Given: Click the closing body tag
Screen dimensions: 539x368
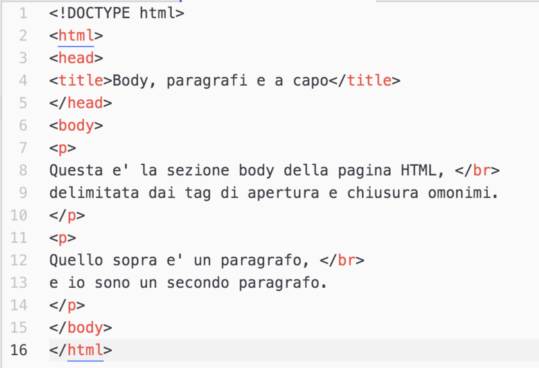Looking at the screenshot, I should point(80,328).
